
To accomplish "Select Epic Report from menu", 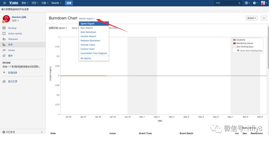I will tap(94, 28).
